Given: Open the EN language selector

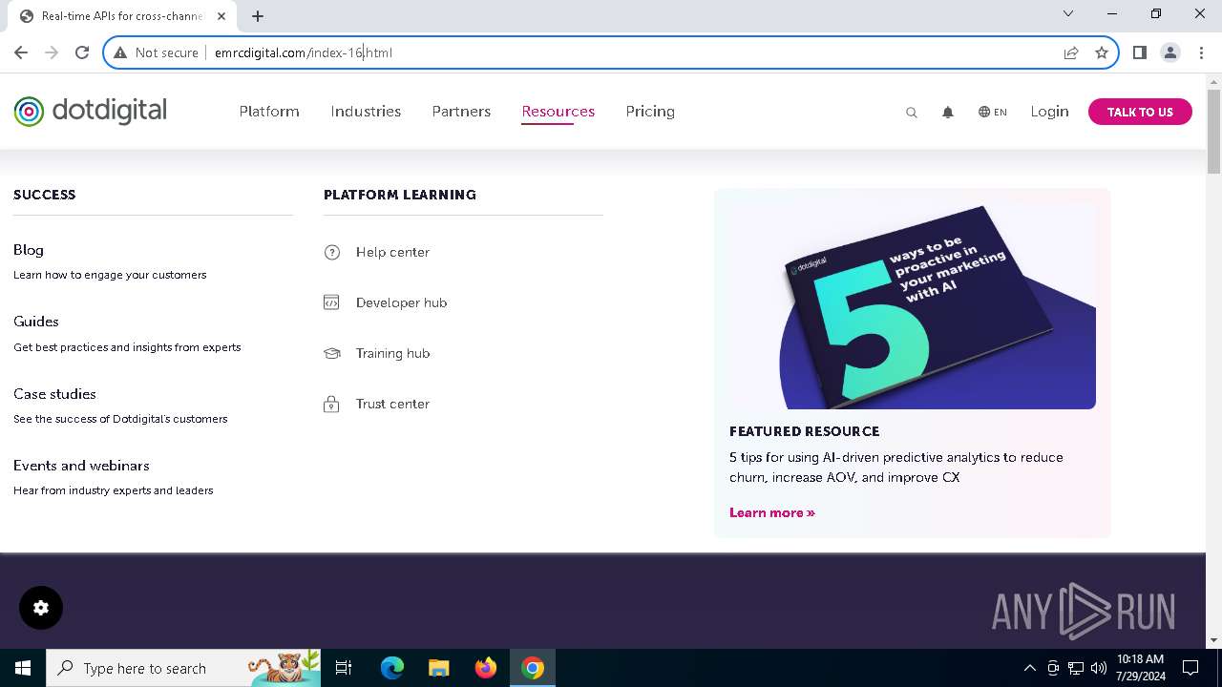Looking at the screenshot, I should click(993, 112).
